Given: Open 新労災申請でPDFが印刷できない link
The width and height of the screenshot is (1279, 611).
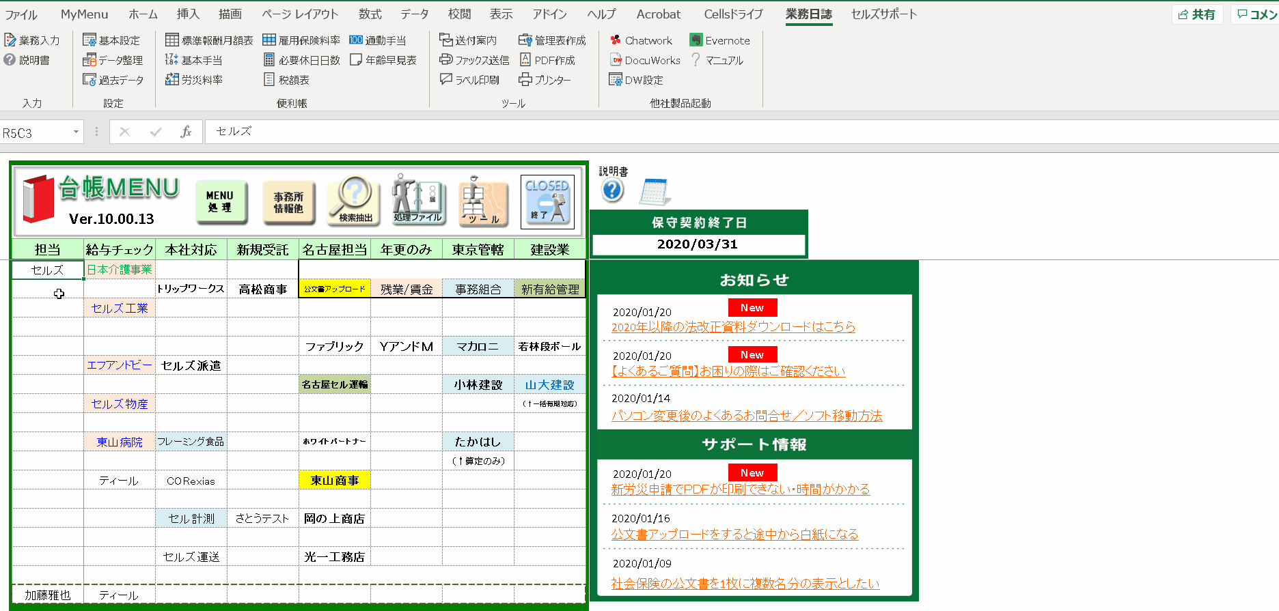Looking at the screenshot, I should tap(741, 489).
